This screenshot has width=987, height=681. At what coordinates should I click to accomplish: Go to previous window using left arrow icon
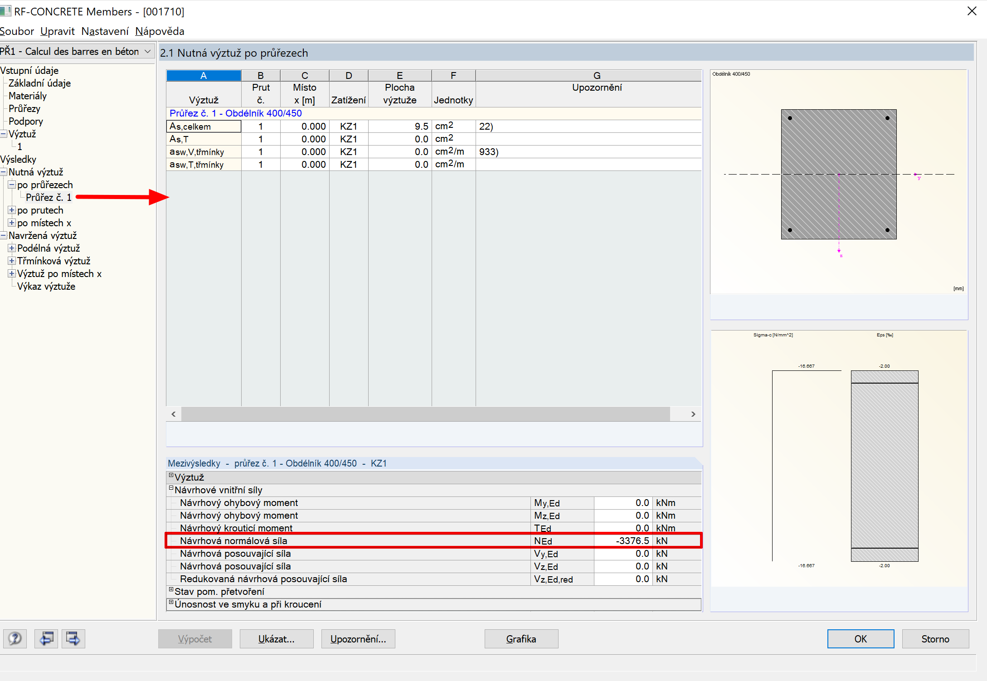[x=46, y=639]
